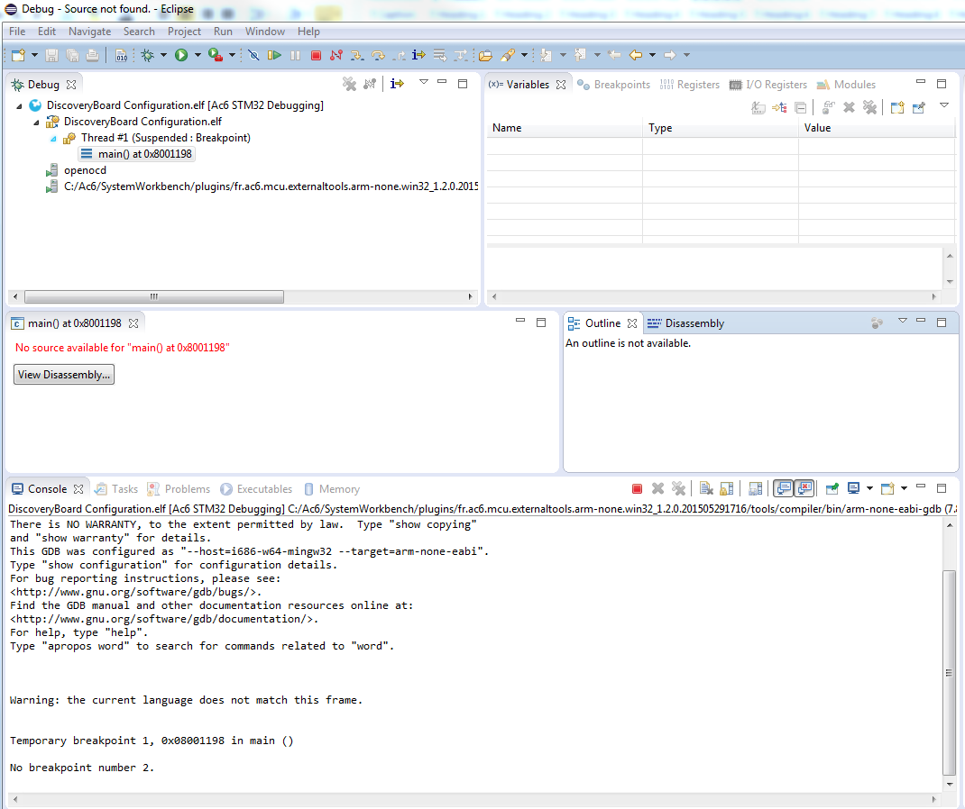This screenshot has width=965, height=809.
Task: Click the Step Into toolbar icon
Action: click(x=357, y=55)
